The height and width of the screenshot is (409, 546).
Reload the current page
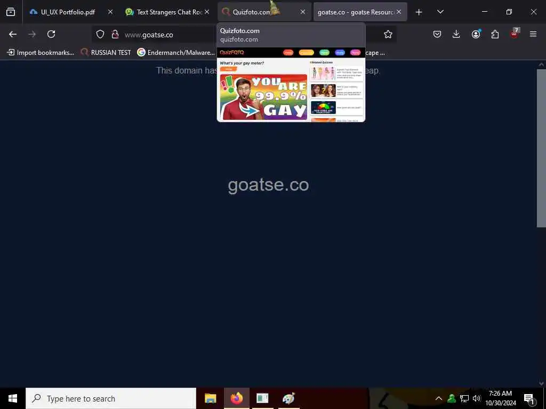click(51, 34)
